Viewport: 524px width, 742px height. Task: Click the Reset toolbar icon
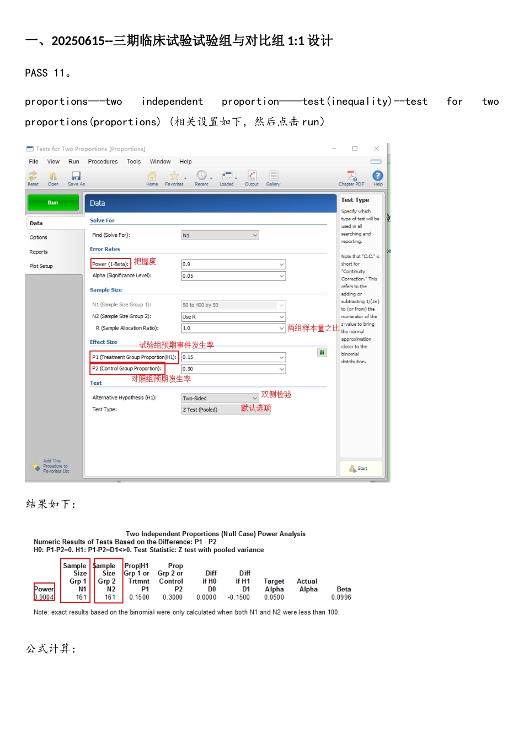tap(33, 178)
